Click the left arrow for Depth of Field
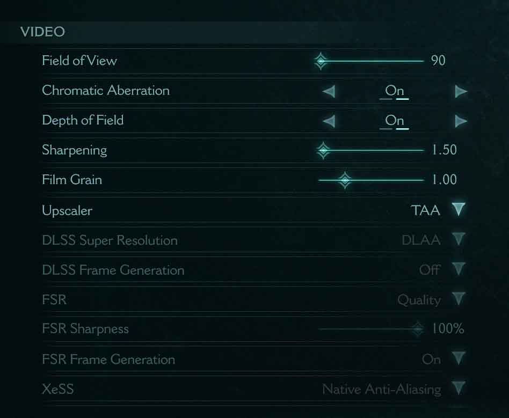The image size is (509, 418). 329,121
